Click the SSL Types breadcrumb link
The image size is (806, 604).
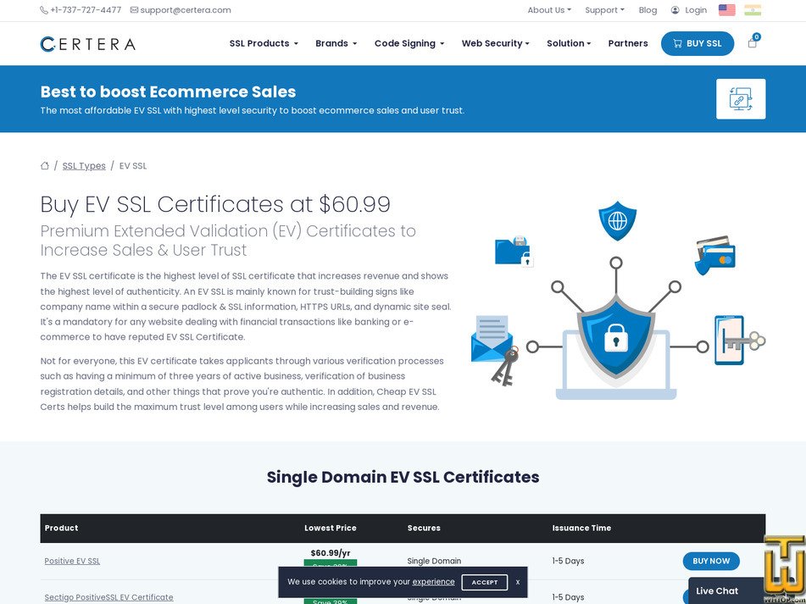[x=83, y=165]
